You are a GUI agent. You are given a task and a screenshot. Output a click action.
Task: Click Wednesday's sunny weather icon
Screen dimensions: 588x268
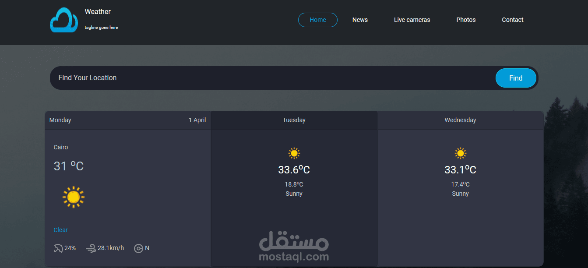point(460,153)
